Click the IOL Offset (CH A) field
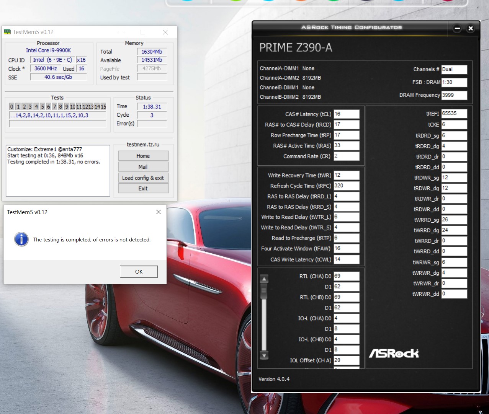 click(x=347, y=360)
